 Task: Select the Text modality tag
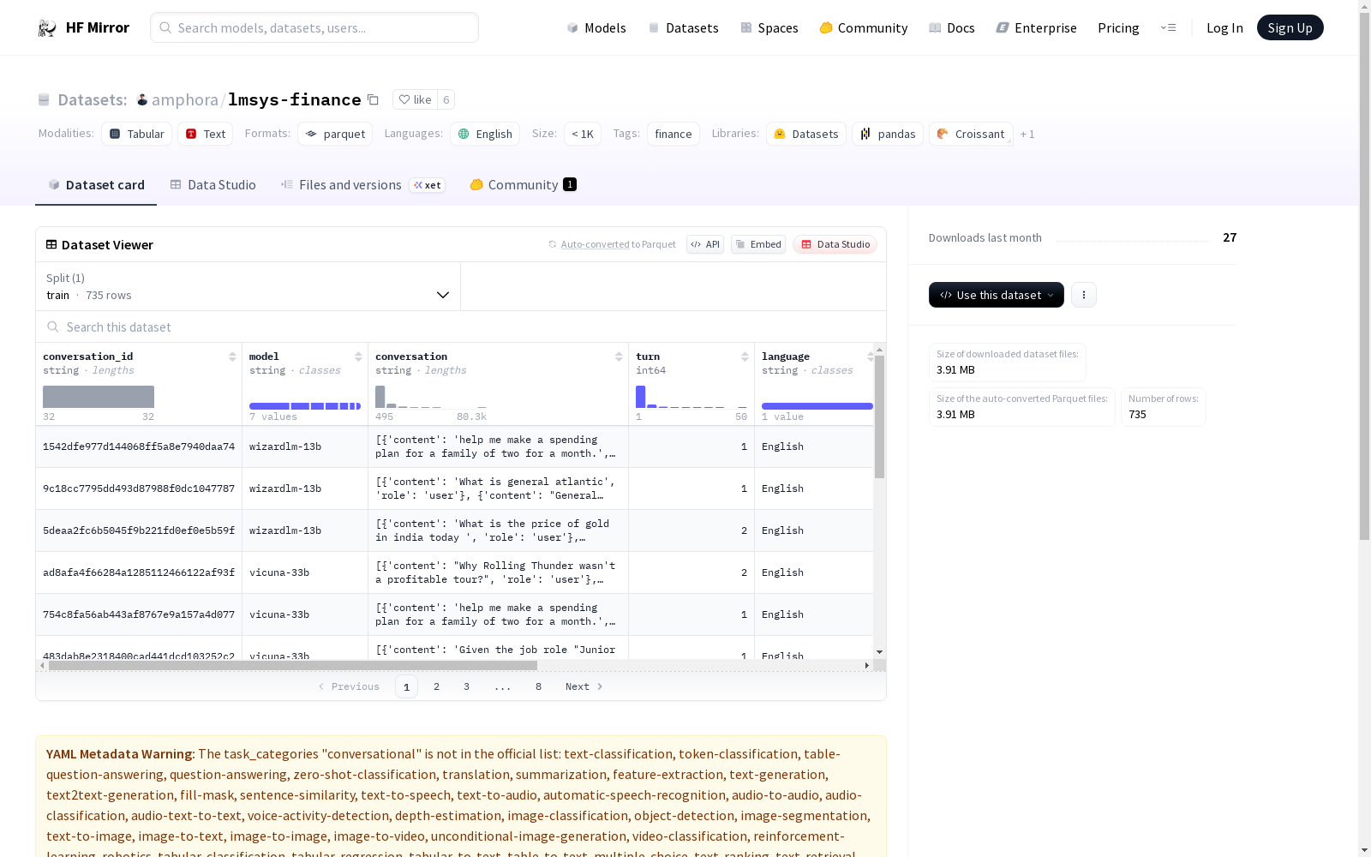point(206,134)
